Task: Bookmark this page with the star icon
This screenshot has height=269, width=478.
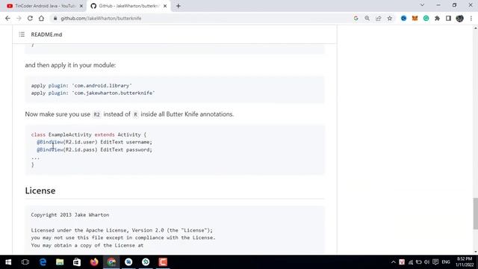Action: pos(390,18)
